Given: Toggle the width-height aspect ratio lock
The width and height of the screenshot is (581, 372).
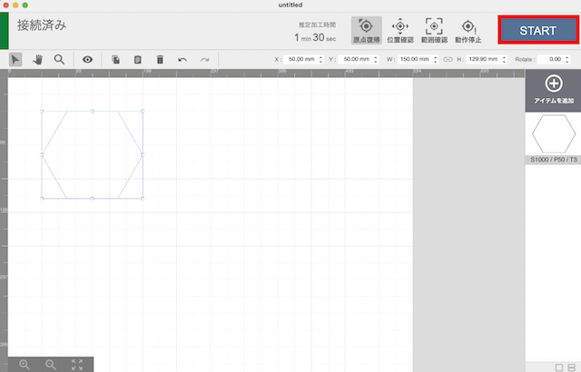Looking at the screenshot, I should [448, 59].
